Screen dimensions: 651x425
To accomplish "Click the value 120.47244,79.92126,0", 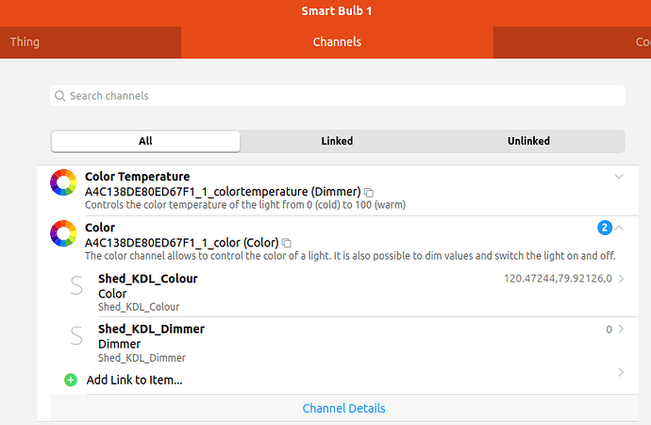I will (558, 279).
